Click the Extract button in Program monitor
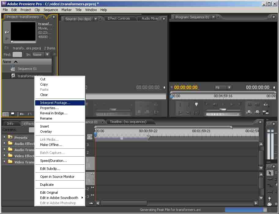 tap(257, 112)
